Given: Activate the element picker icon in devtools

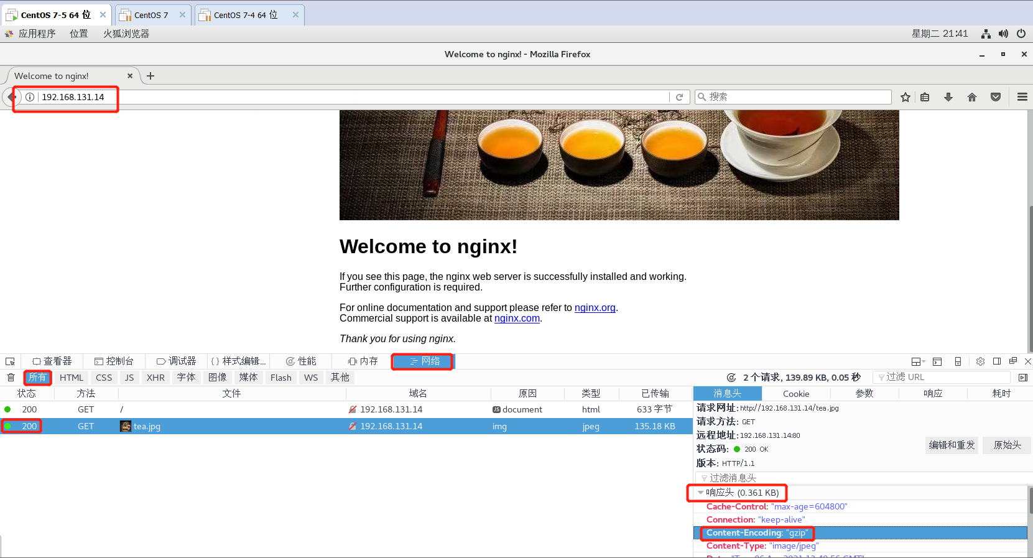Looking at the screenshot, I should point(10,361).
